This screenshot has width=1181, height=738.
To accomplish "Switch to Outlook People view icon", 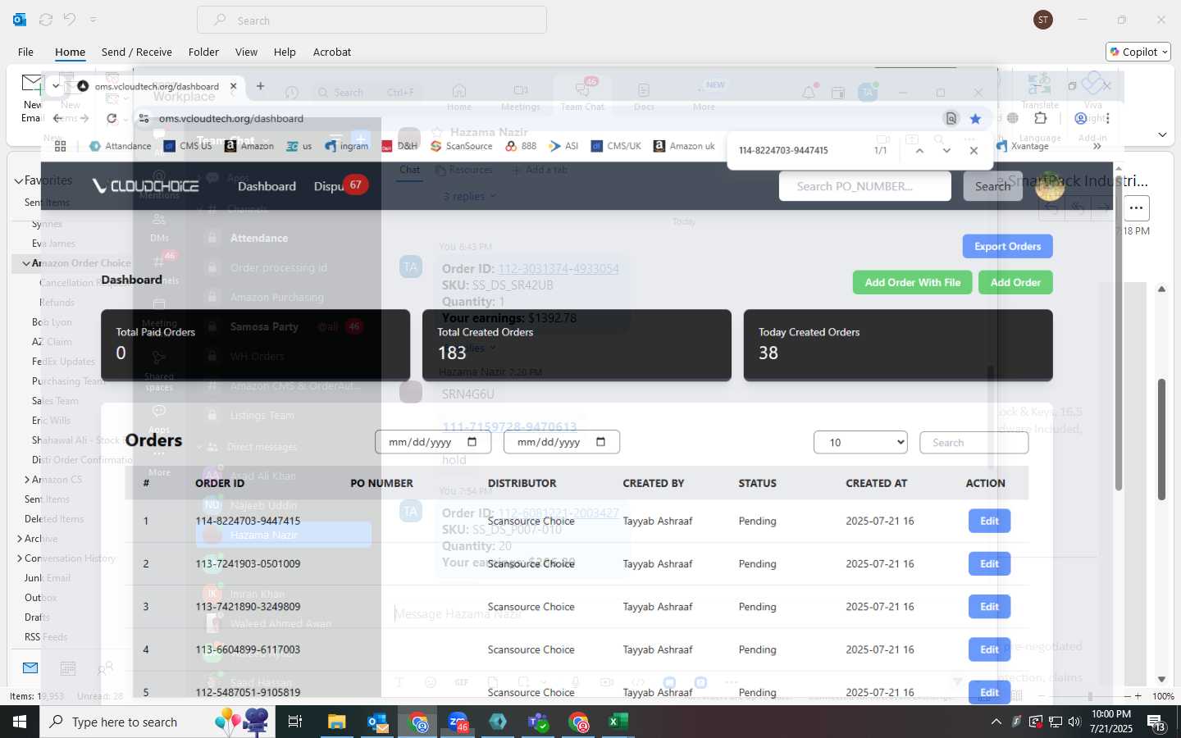I will pyautogui.click(x=105, y=668).
